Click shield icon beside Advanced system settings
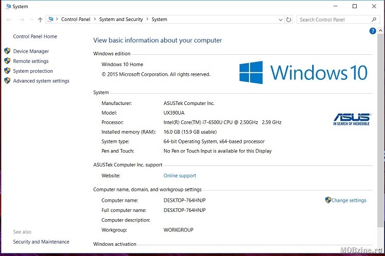This screenshot has width=385, height=256. click(x=7, y=80)
